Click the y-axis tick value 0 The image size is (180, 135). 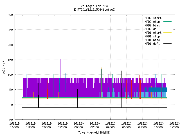click(x=12, y=105)
